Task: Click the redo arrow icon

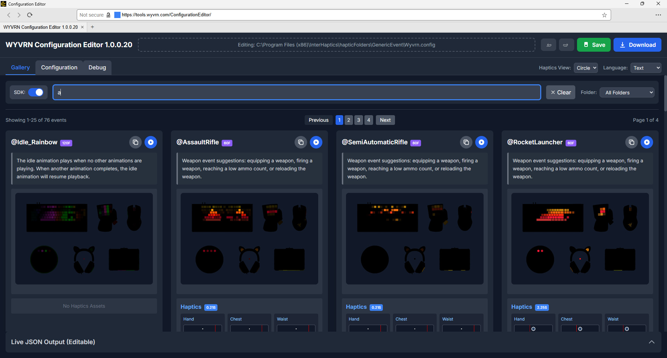Action: [x=566, y=45]
